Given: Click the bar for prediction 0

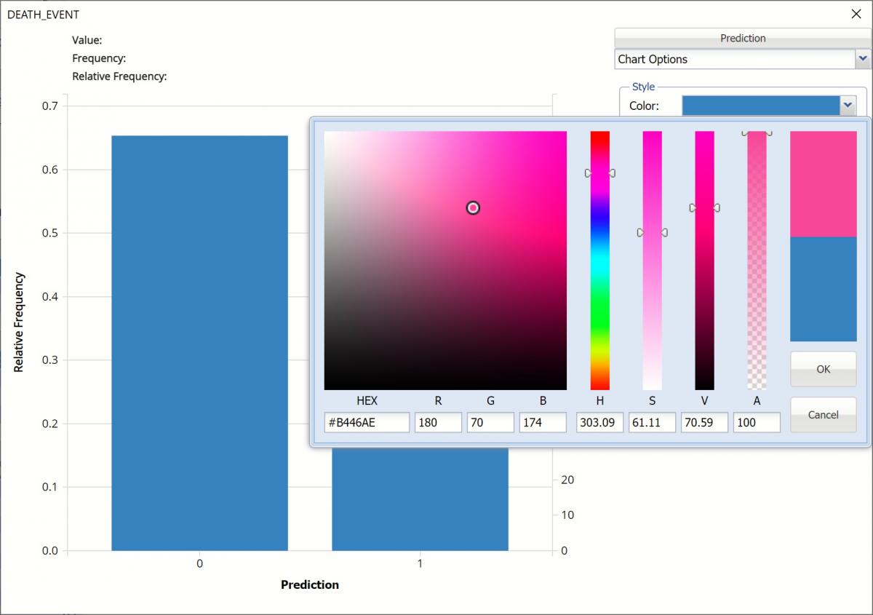Looking at the screenshot, I should (199, 342).
